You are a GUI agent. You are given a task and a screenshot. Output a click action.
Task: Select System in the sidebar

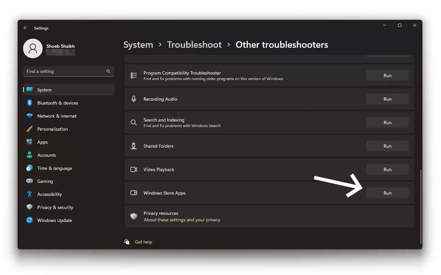click(x=69, y=90)
